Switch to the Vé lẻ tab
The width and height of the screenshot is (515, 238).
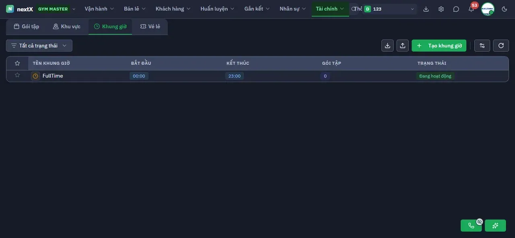pyautogui.click(x=150, y=27)
